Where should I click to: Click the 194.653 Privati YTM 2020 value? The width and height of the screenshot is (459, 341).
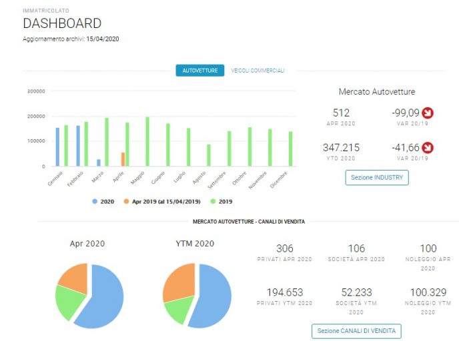[285, 292]
